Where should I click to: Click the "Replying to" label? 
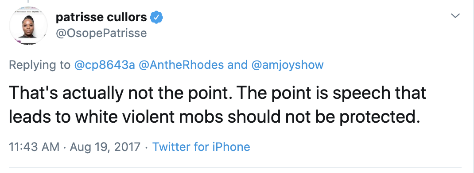39,65
